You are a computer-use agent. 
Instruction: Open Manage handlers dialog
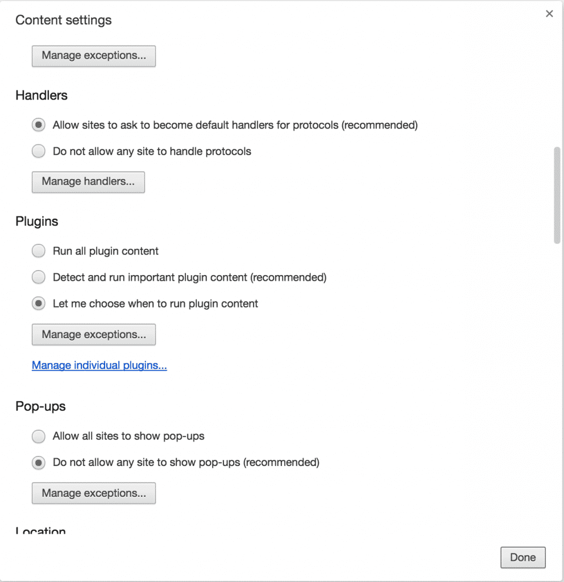click(x=88, y=182)
